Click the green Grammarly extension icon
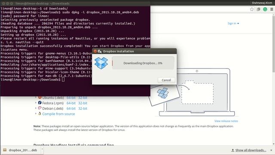 click(265, 9)
